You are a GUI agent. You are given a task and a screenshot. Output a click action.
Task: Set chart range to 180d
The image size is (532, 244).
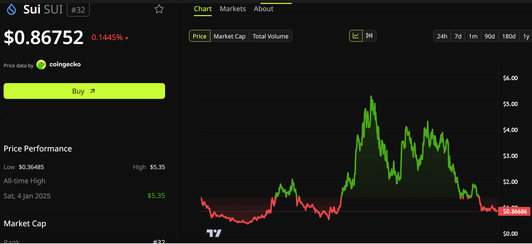tap(509, 36)
